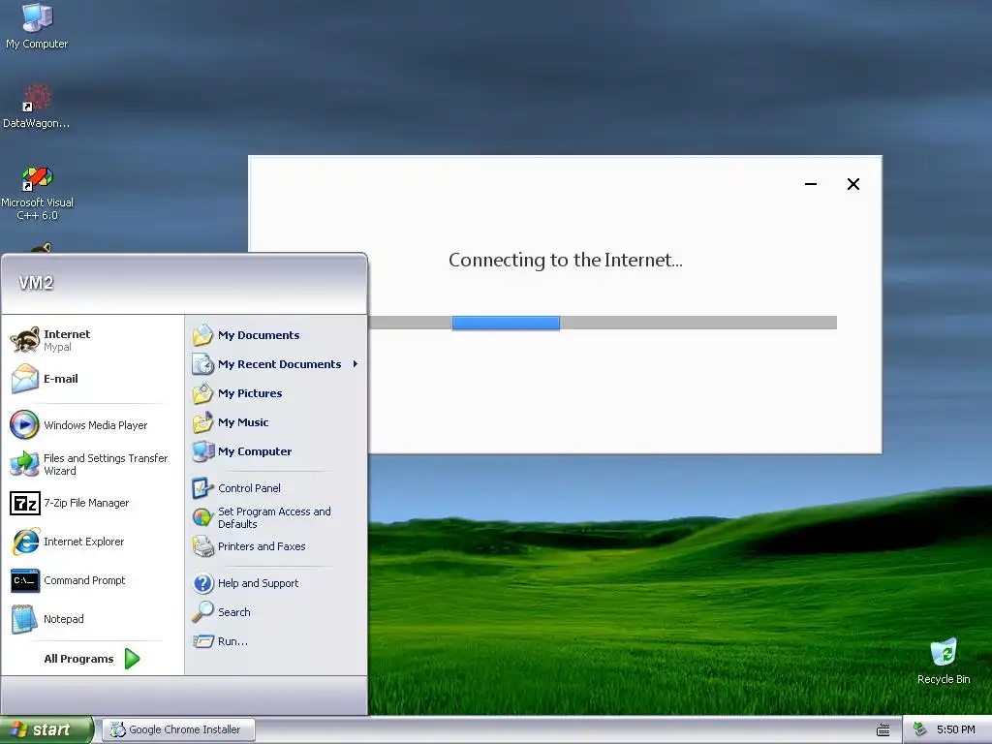Choose E-mail from Start menu
The image size is (992, 744).
(x=94, y=379)
